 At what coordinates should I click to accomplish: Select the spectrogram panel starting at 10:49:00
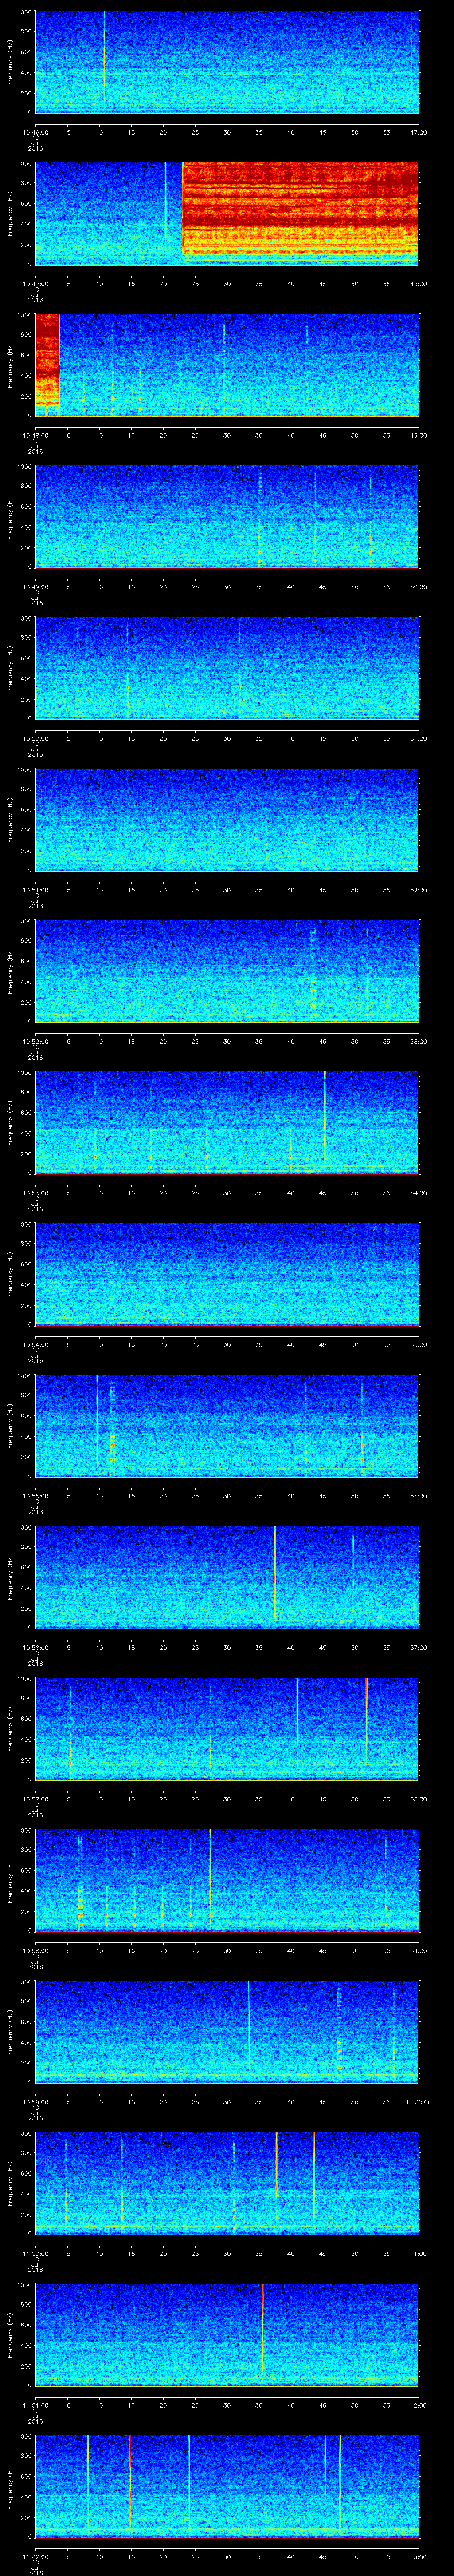tap(227, 517)
